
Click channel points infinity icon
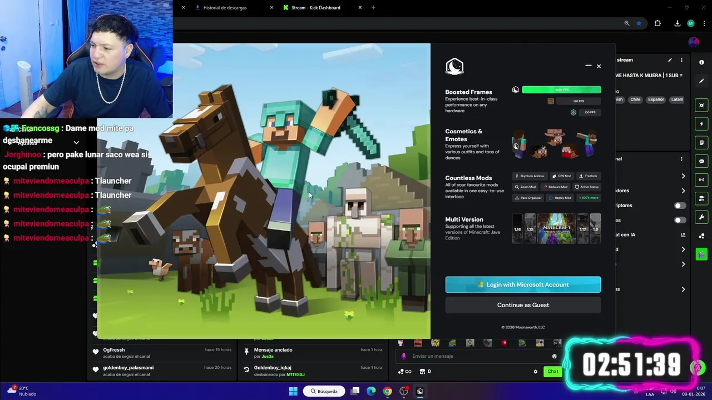[x=404, y=372]
